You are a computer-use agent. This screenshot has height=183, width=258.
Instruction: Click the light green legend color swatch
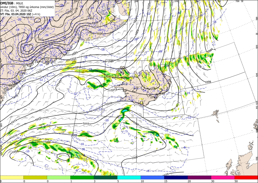coord(59,177)
